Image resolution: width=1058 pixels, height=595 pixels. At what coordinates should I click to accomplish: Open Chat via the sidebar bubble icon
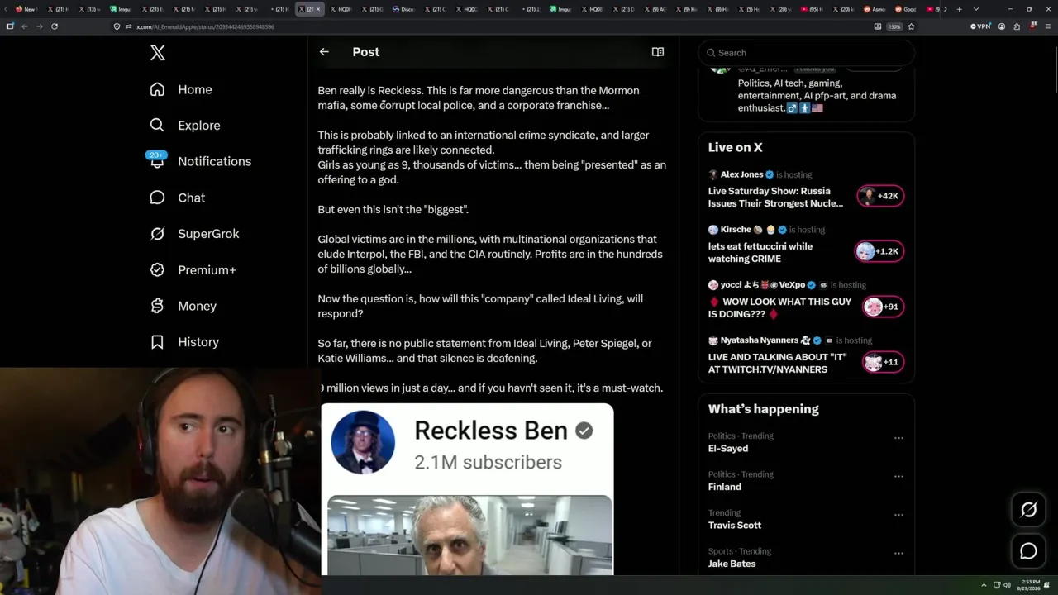point(157,198)
